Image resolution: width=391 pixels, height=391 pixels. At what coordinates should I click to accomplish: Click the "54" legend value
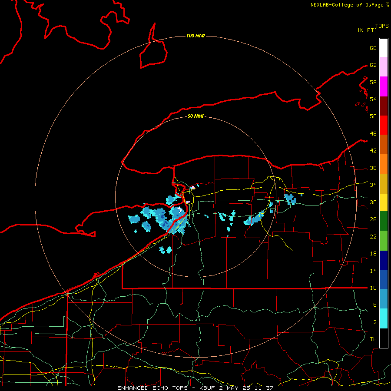(373, 99)
